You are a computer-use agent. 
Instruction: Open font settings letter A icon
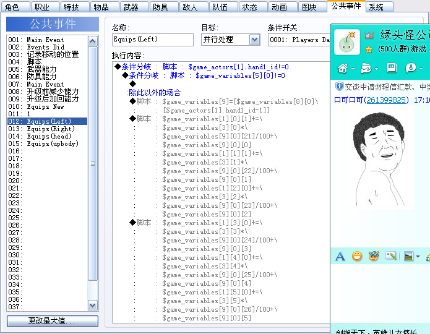click(340, 257)
